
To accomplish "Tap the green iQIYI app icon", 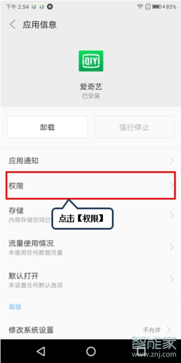I will (x=91, y=61).
